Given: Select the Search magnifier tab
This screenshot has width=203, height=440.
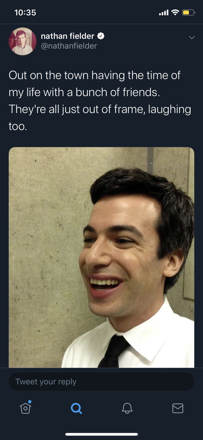Looking at the screenshot, I should point(76,408).
